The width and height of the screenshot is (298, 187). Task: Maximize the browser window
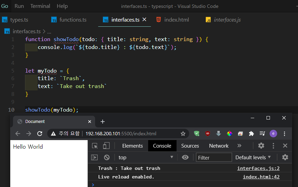[268, 118]
